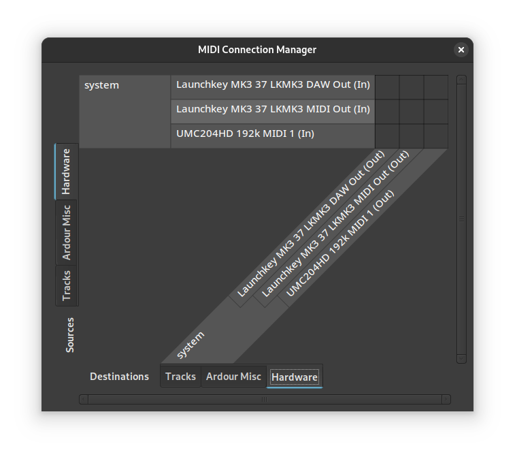Viewport: 515px width, 457px height.
Task: Select the Hardware destinations tab
Action: point(294,377)
